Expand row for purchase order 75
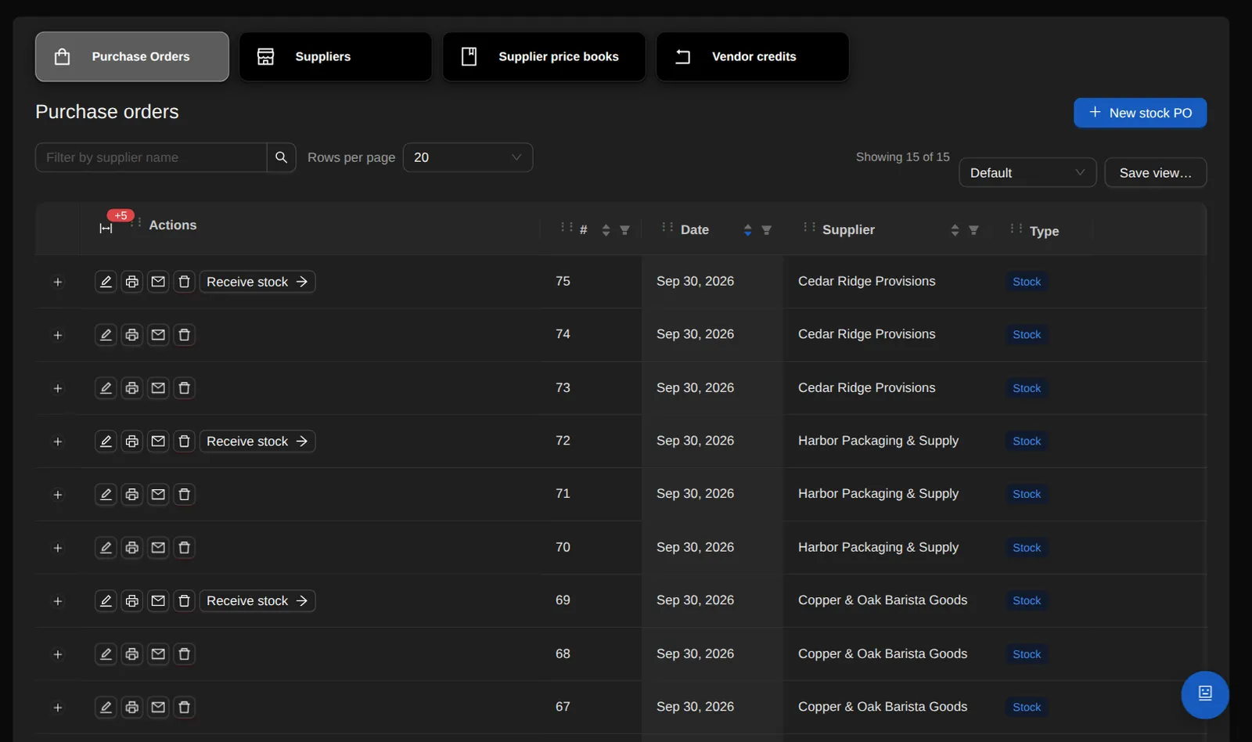Viewport: 1252px width, 742px height. click(58, 282)
